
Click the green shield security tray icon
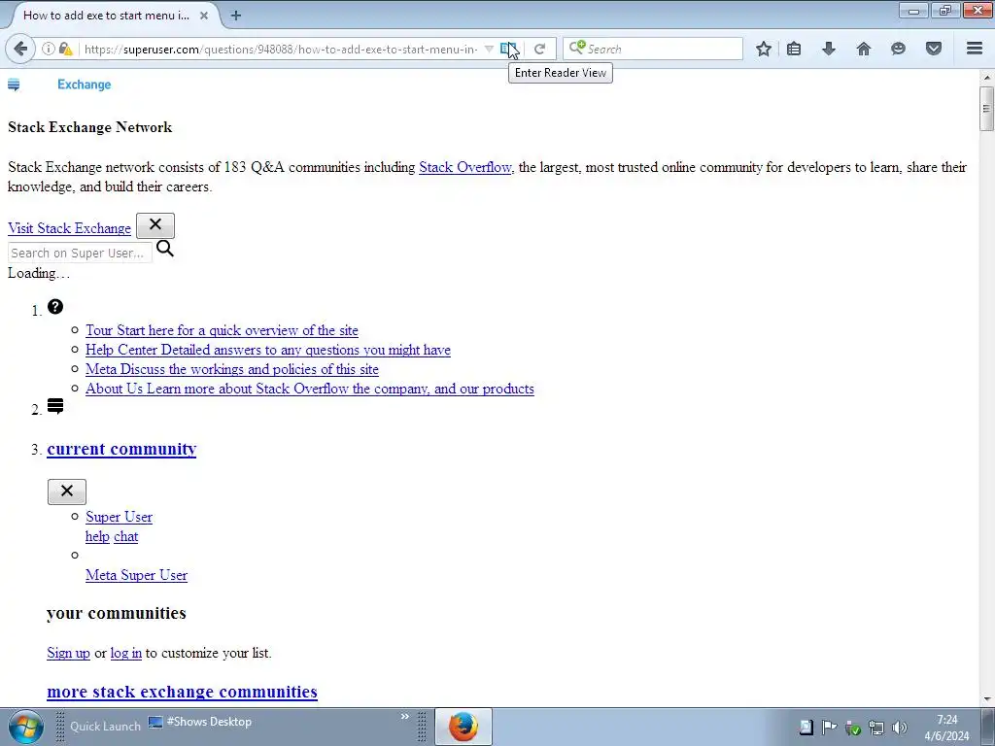tap(853, 728)
